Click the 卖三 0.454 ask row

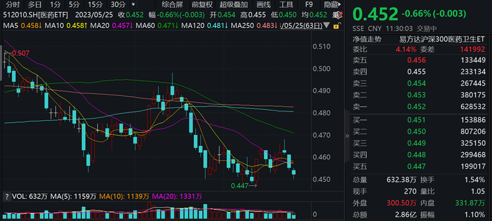(x=419, y=84)
